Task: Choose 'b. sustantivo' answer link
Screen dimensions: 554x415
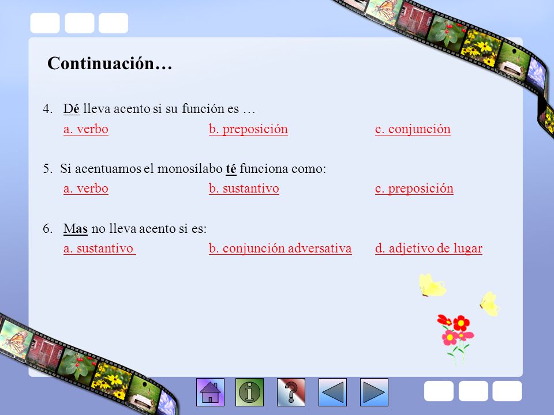Action: click(244, 188)
